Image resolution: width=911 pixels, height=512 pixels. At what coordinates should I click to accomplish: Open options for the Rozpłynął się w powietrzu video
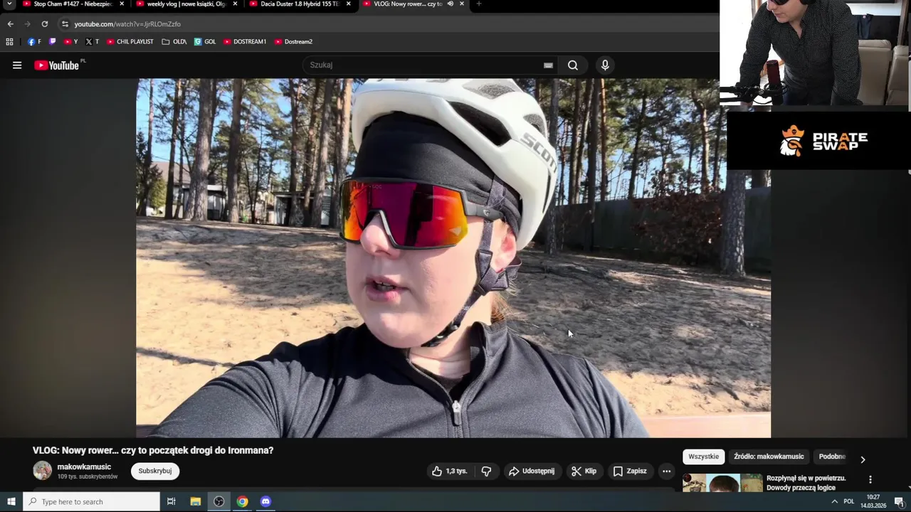tap(870, 479)
